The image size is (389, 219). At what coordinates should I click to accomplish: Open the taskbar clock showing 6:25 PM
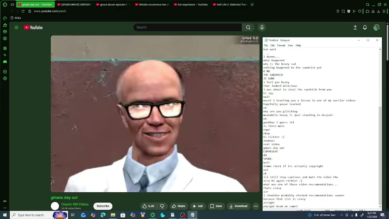pyautogui.click(x=372, y=215)
